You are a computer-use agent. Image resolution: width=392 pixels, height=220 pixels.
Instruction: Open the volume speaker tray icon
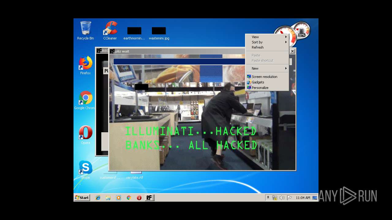pyautogui.click(x=282, y=198)
